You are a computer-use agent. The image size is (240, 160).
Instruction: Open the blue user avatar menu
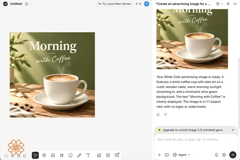click(x=146, y=4)
